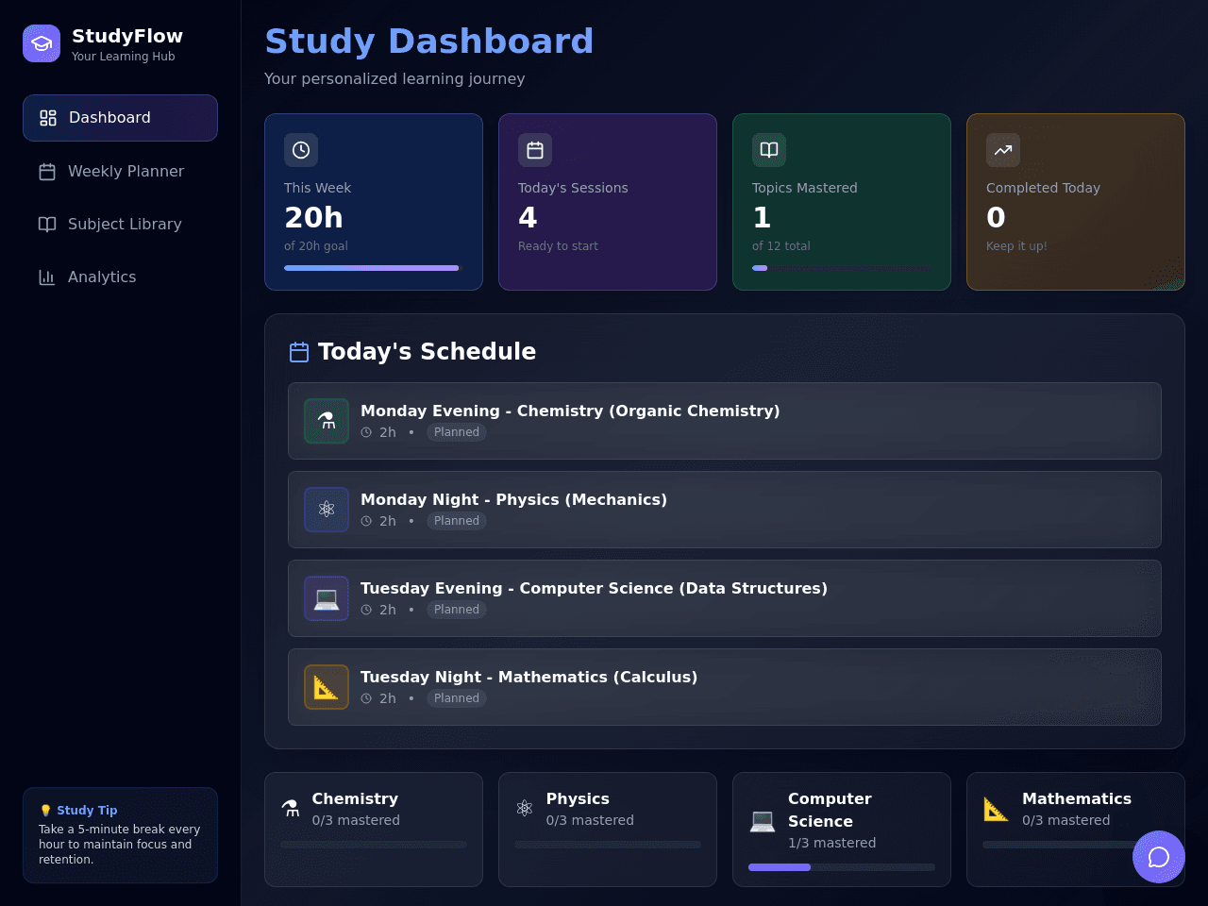Viewport: 1208px width, 906px height.
Task: Click the laptop icon on Computer Science card
Action: 763,820
